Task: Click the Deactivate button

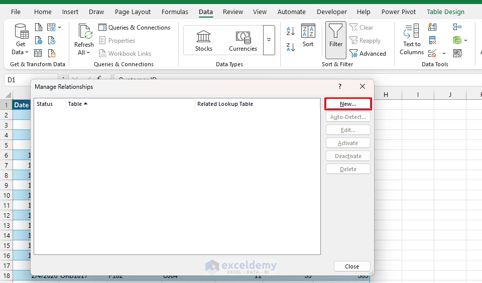Action: point(348,156)
